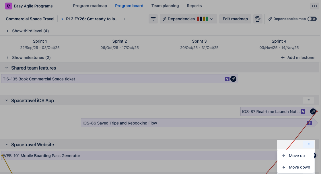Click dependency link icon on IOS-87
The width and height of the screenshot is (321, 174).
(313, 112)
